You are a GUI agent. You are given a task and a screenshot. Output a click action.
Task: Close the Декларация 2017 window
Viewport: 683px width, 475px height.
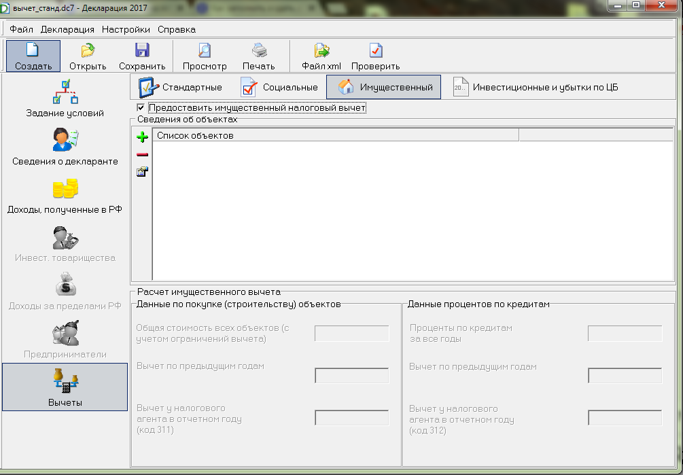(x=662, y=5)
